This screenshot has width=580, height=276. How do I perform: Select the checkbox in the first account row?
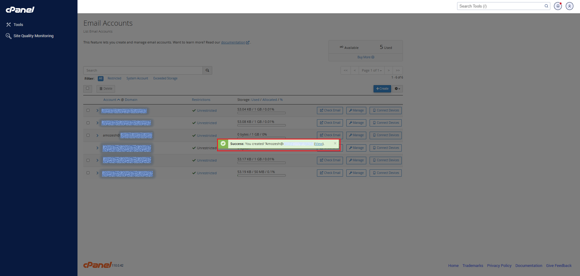88,111
